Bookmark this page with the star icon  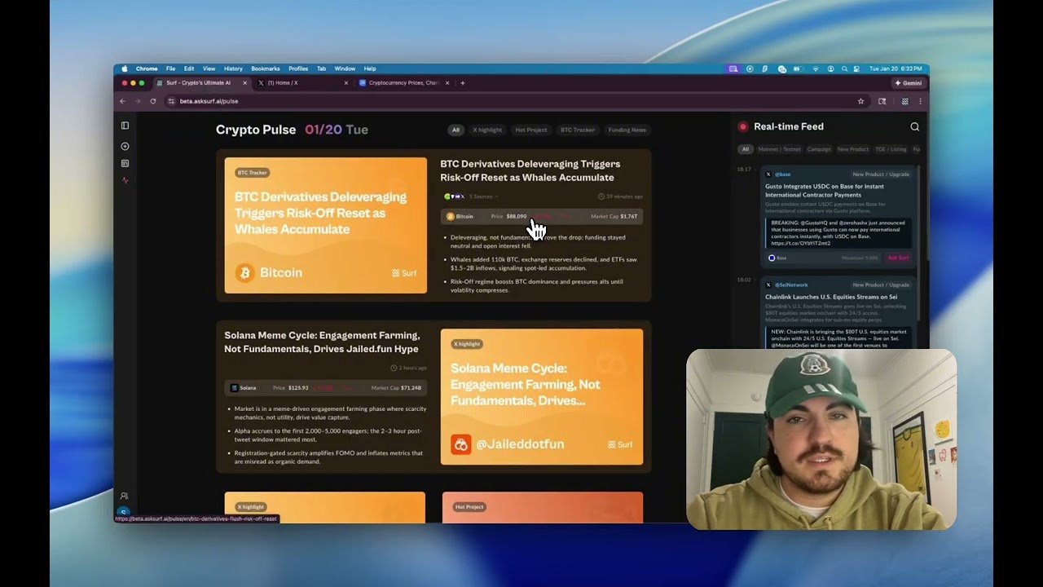(860, 101)
